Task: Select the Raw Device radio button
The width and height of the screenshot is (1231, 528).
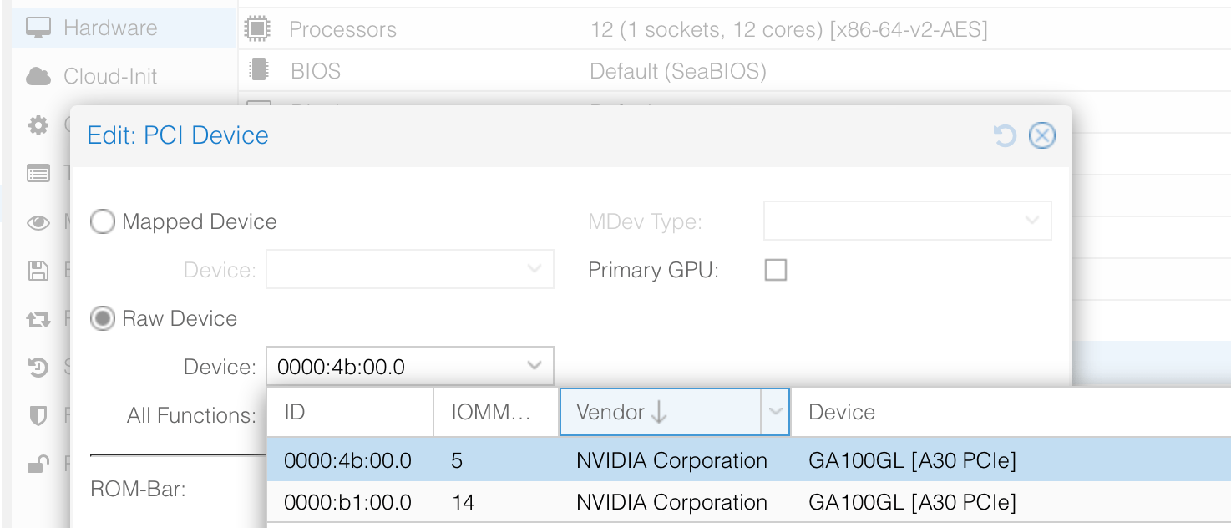Action: tap(103, 318)
